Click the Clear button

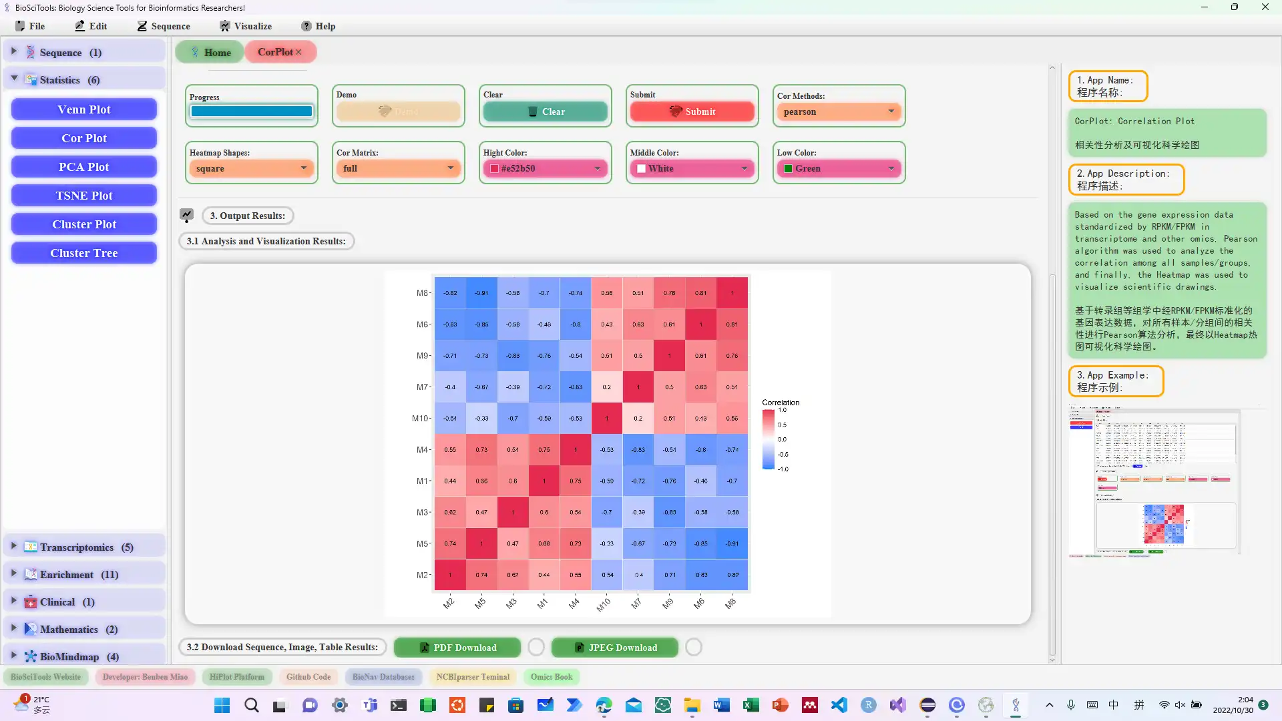[545, 111]
